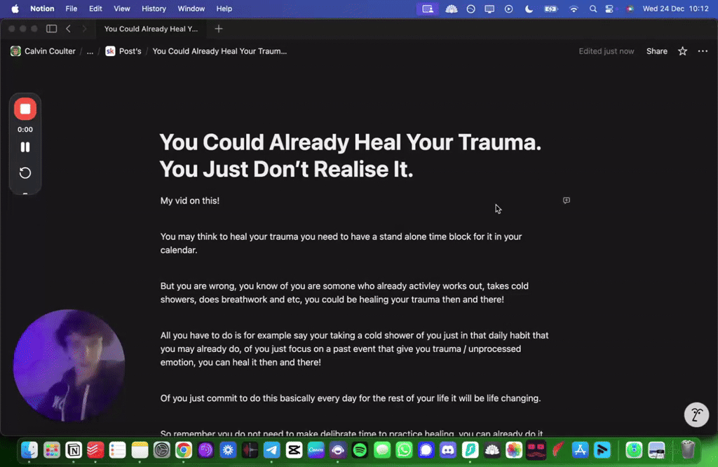Open the Screen Studio widget in bottom right corner
This screenshot has width=718, height=467.
click(x=696, y=414)
